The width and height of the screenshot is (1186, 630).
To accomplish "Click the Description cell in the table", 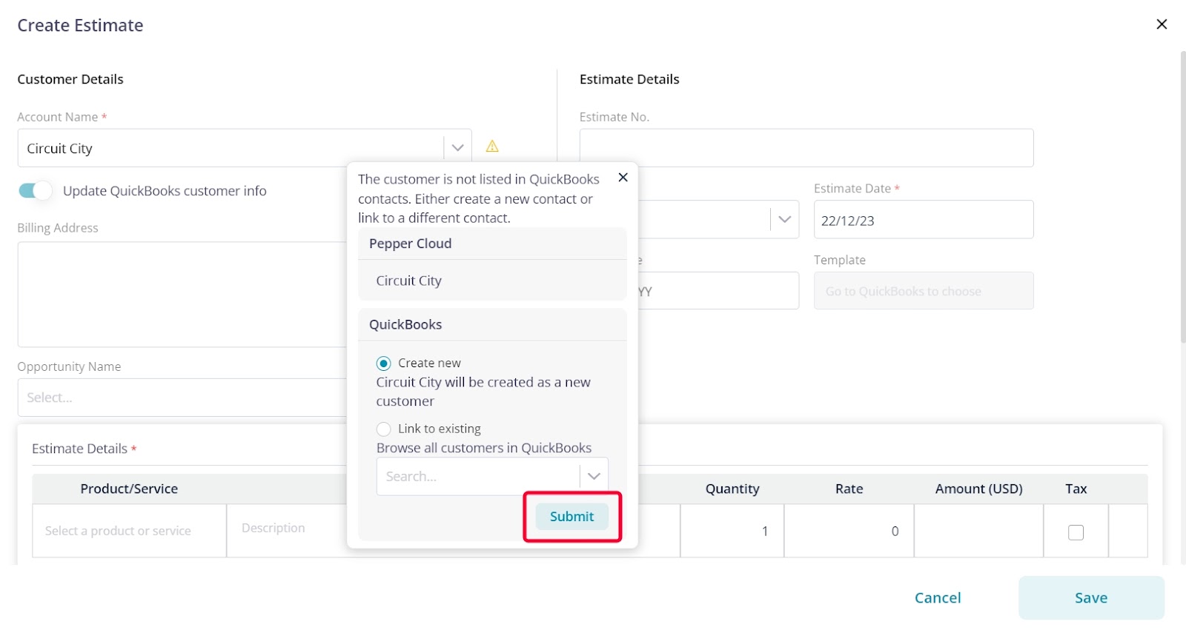I will point(287,531).
